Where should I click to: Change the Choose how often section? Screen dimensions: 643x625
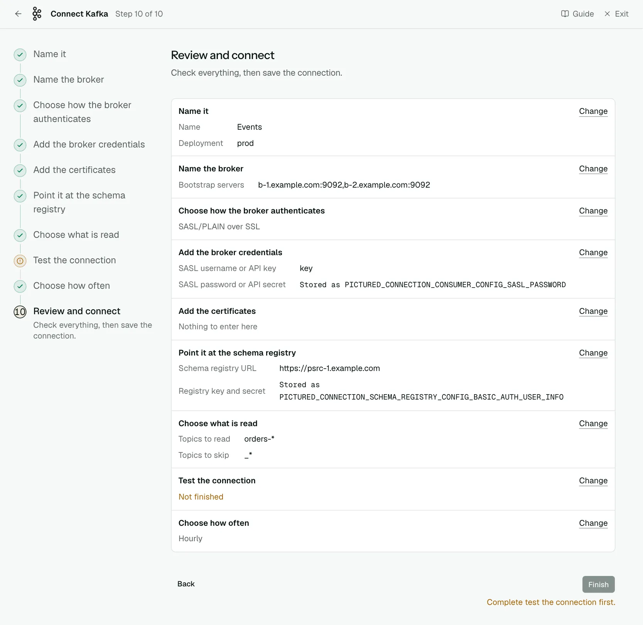point(593,523)
